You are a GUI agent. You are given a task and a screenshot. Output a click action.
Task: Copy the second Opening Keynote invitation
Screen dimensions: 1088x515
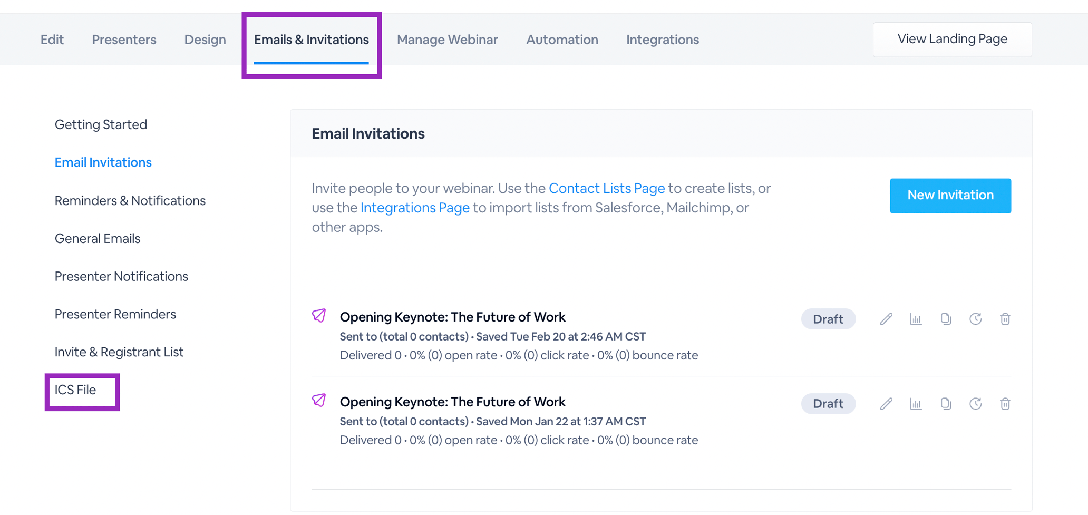pos(946,404)
